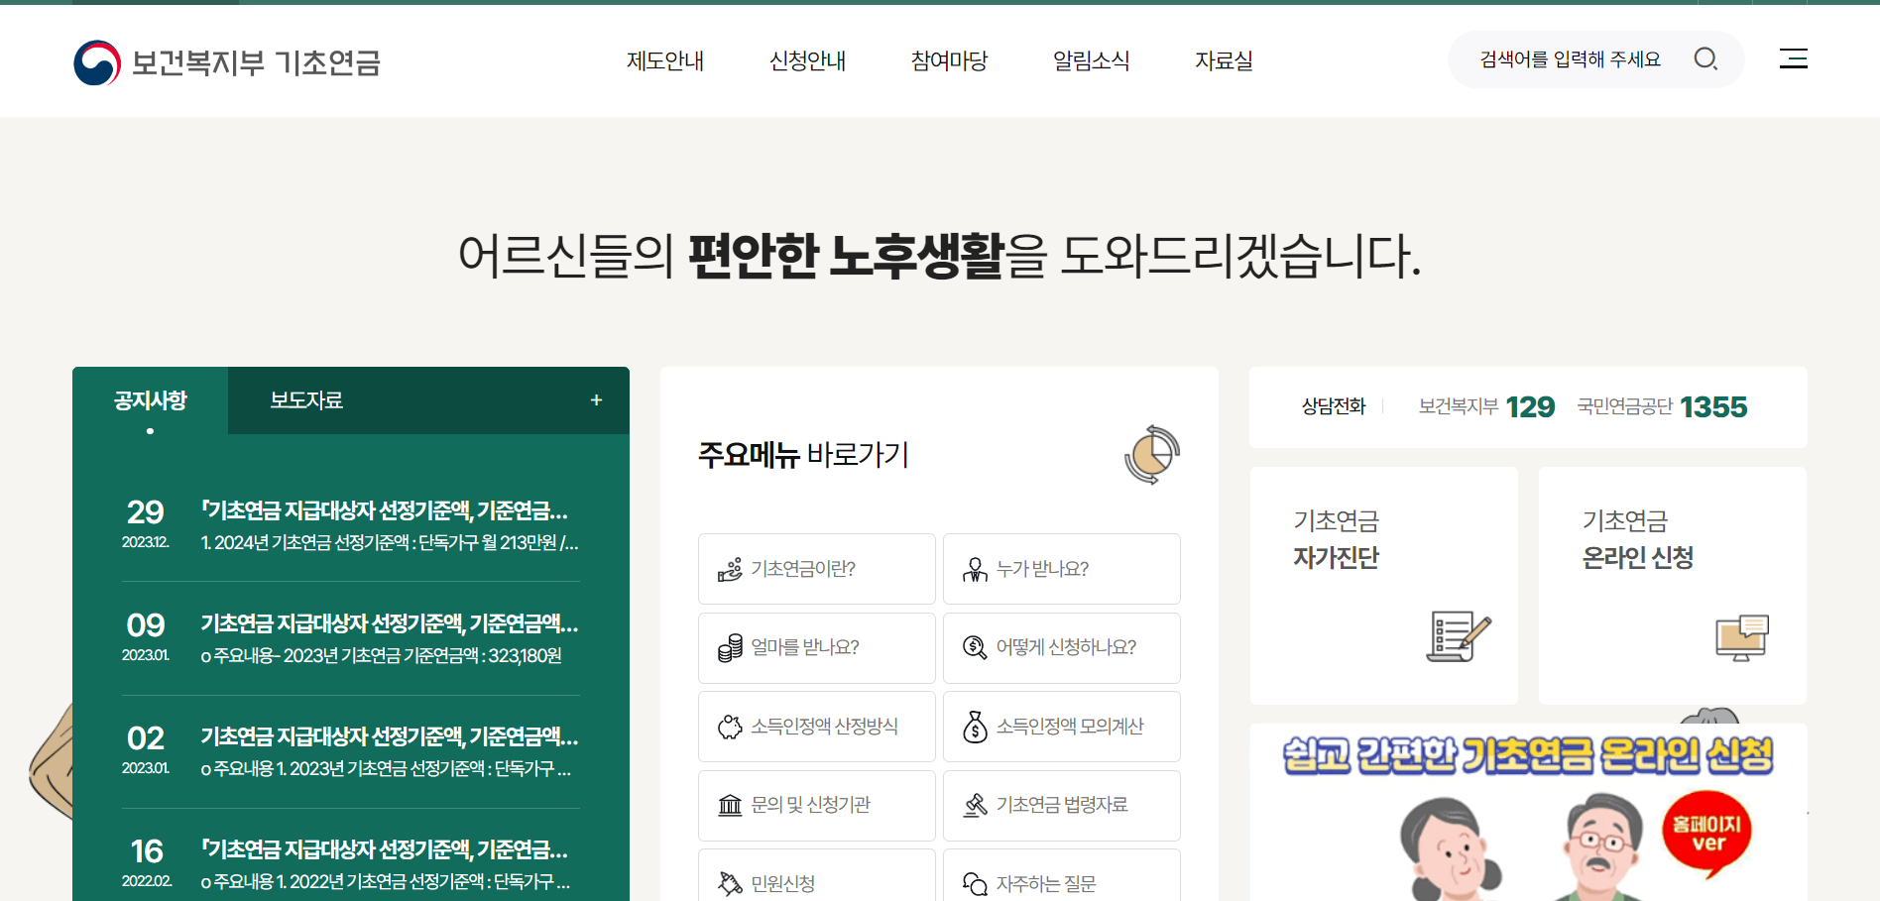Open the 2024년 기초연금 선정기준액 notice
Image resolution: width=1880 pixels, height=901 pixels.
coord(386,512)
